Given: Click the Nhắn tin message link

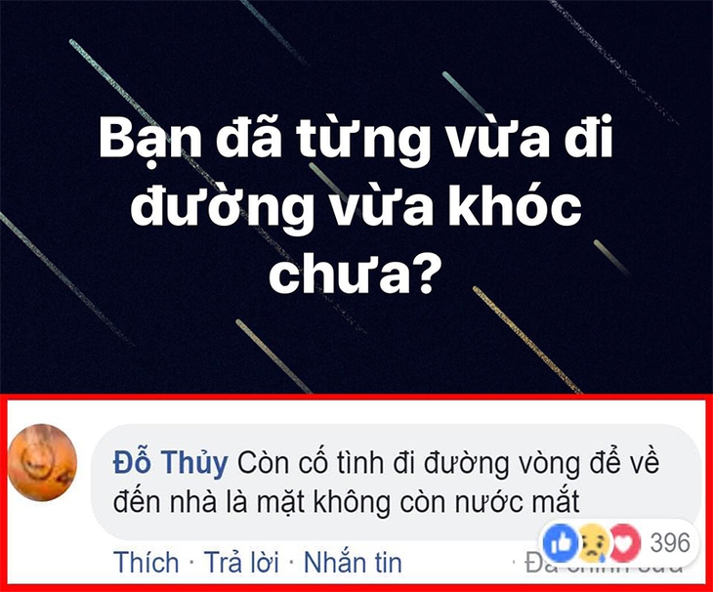Looking at the screenshot, I should coord(353,562).
